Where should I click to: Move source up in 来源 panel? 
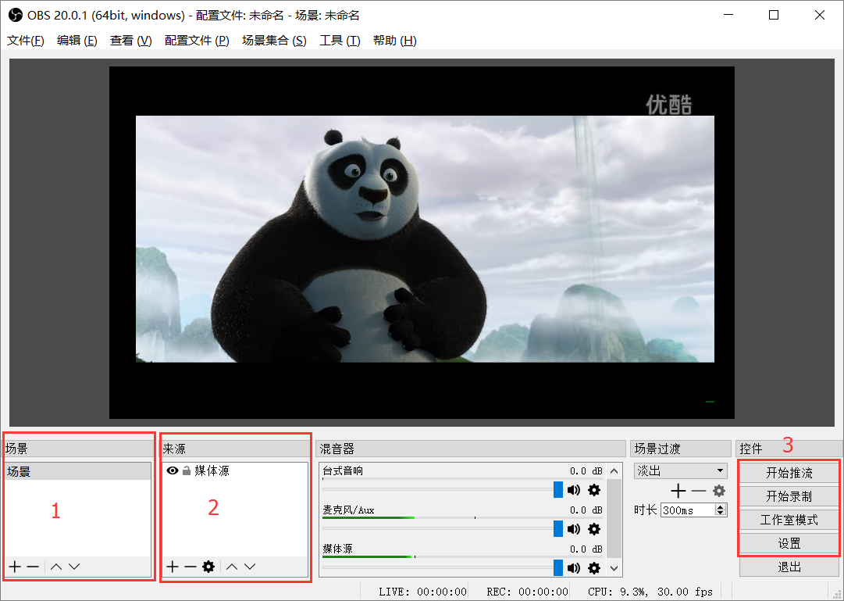click(x=232, y=567)
